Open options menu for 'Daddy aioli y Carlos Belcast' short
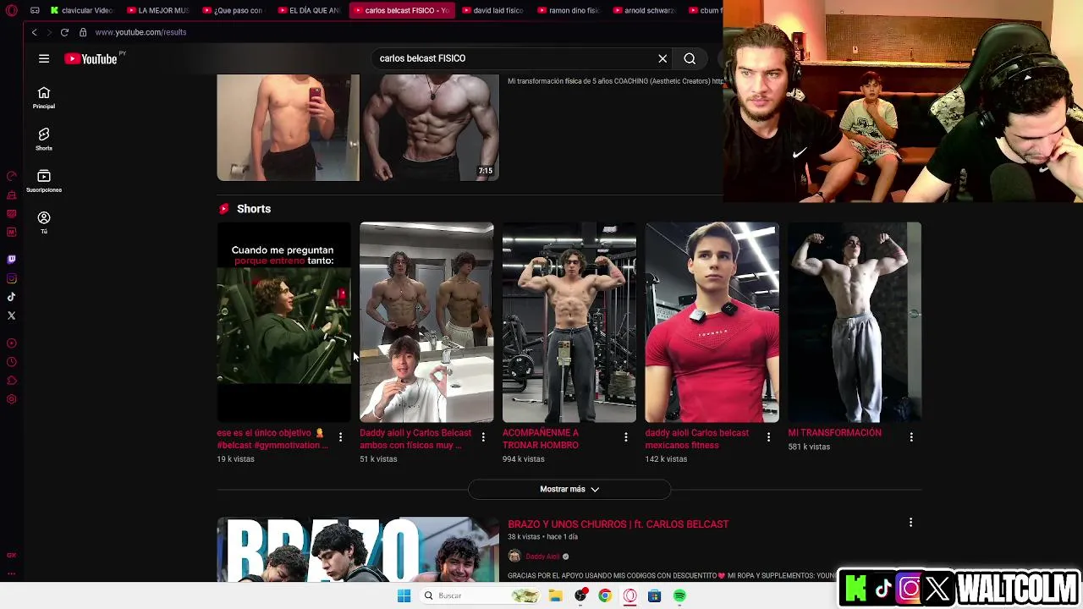This screenshot has width=1083, height=609. (x=483, y=437)
